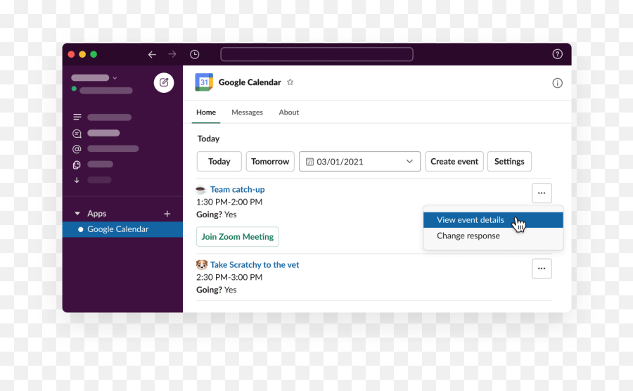Click Join Zoom Meeting button
The image size is (633, 391).
pyautogui.click(x=238, y=237)
